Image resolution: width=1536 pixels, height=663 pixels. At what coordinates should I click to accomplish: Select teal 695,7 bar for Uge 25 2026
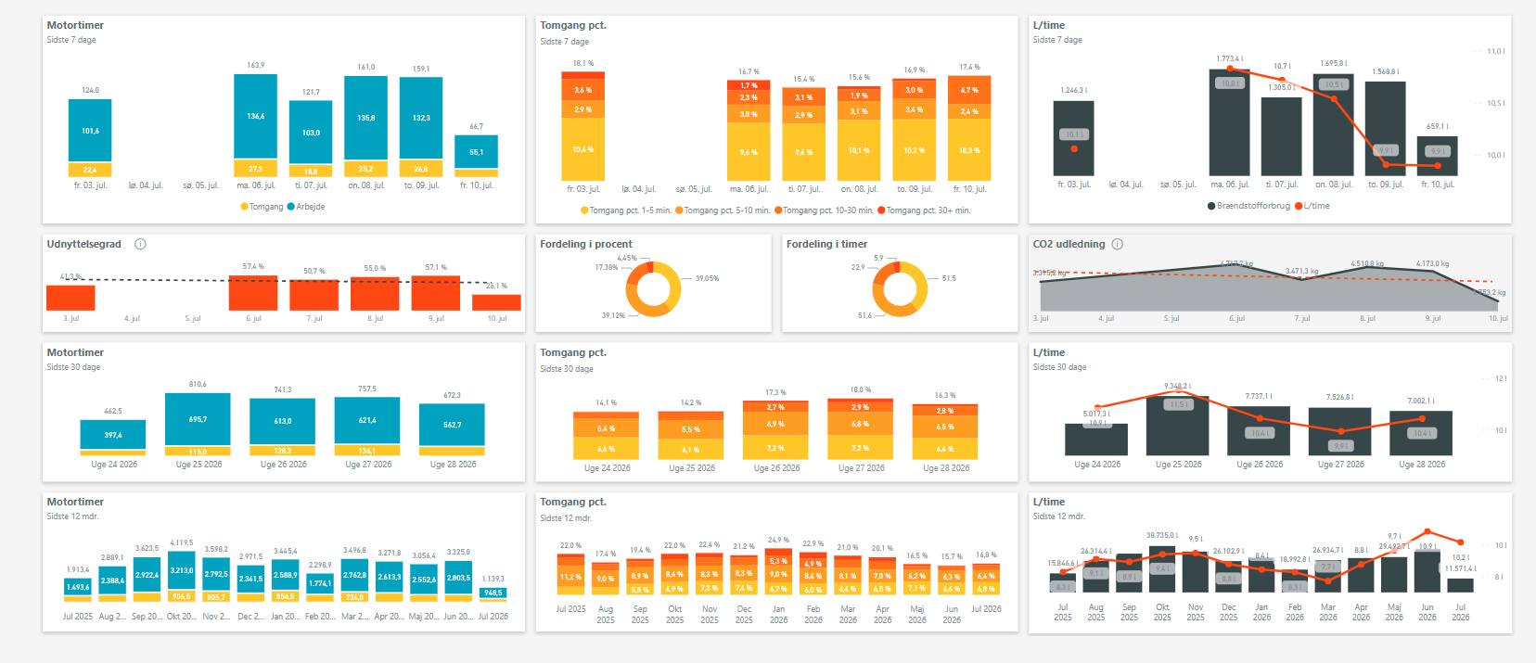point(198,419)
